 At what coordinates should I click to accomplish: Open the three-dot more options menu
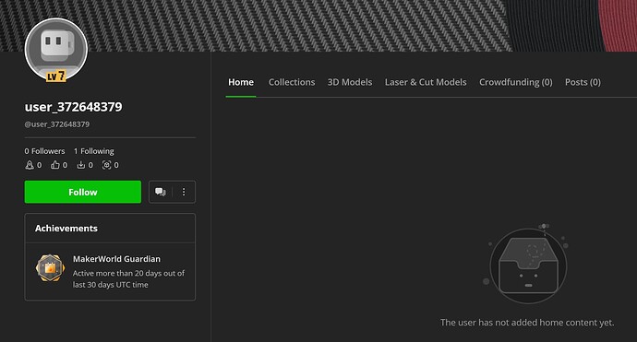(184, 192)
